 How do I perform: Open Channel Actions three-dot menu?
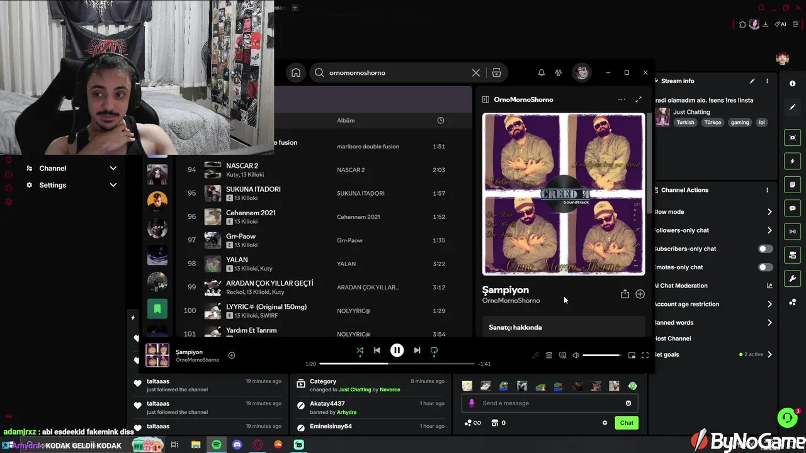[767, 190]
